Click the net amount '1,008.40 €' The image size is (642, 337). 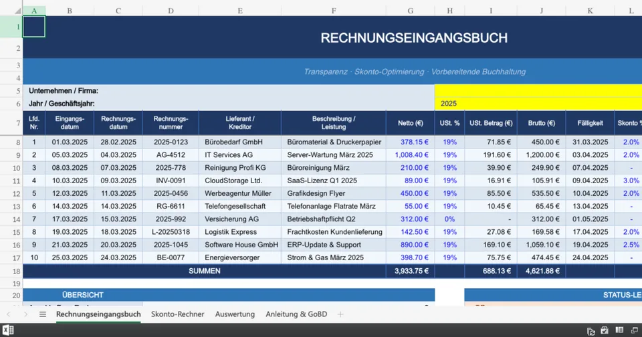point(410,154)
